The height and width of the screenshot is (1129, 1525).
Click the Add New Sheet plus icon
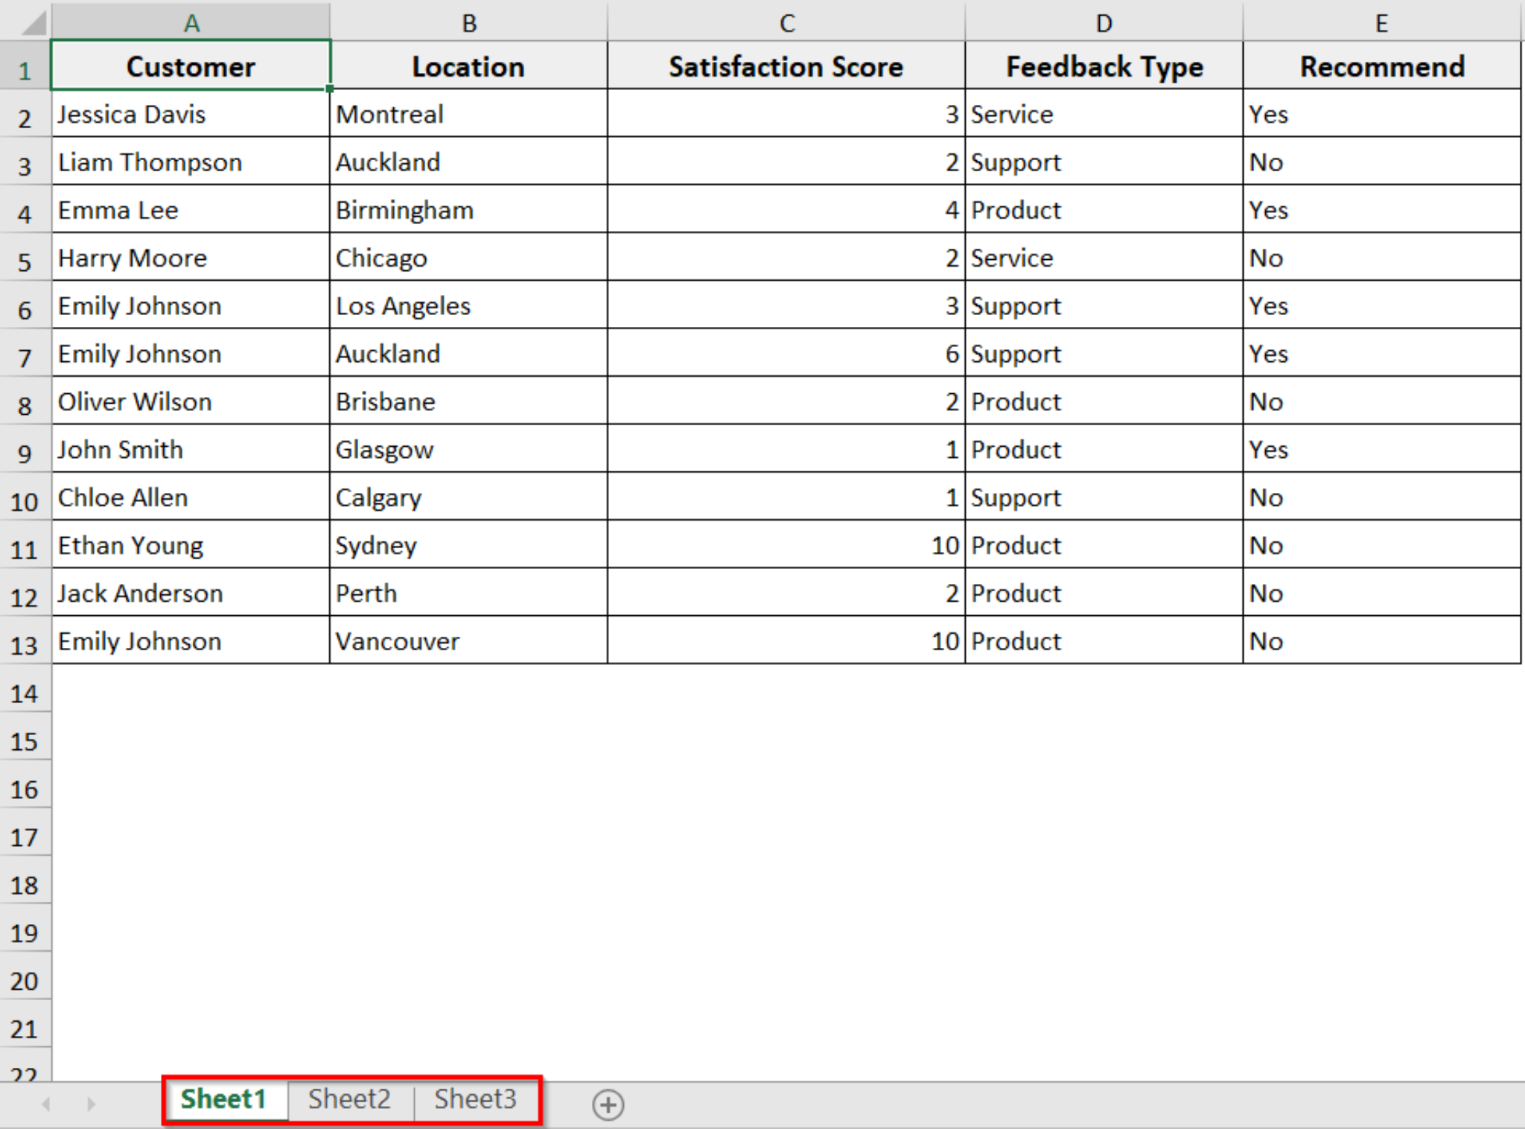[x=608, y=1105]
